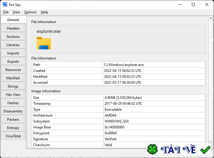Screen dimensions: 214x158
Task: Click the four-leaf clover icon
Action: [x=153, y=150]
